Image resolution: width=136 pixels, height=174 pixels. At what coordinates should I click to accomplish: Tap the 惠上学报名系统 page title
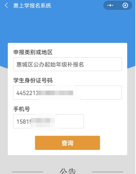pos(32,6)
